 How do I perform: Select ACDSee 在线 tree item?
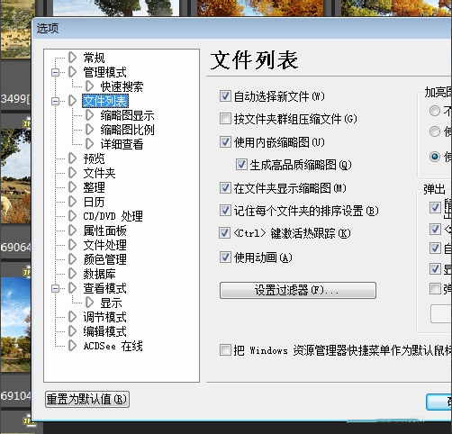[113, 346]
